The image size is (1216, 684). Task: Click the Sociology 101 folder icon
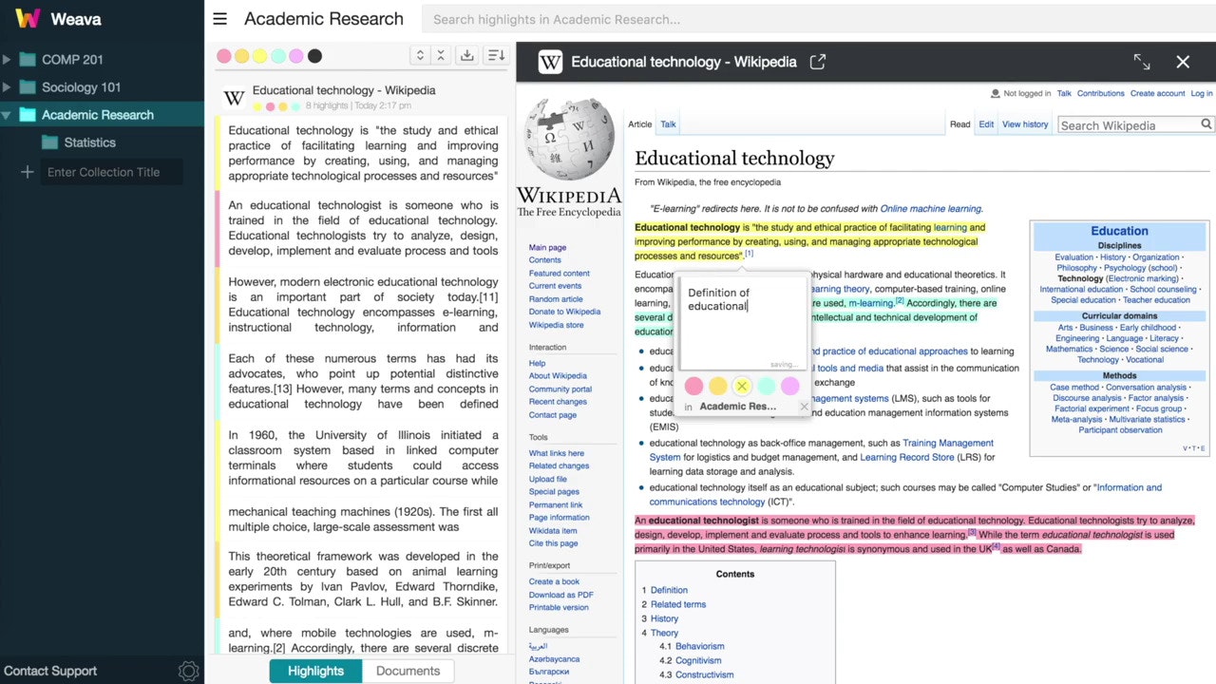pyautogui.click(x=28, y=87)
